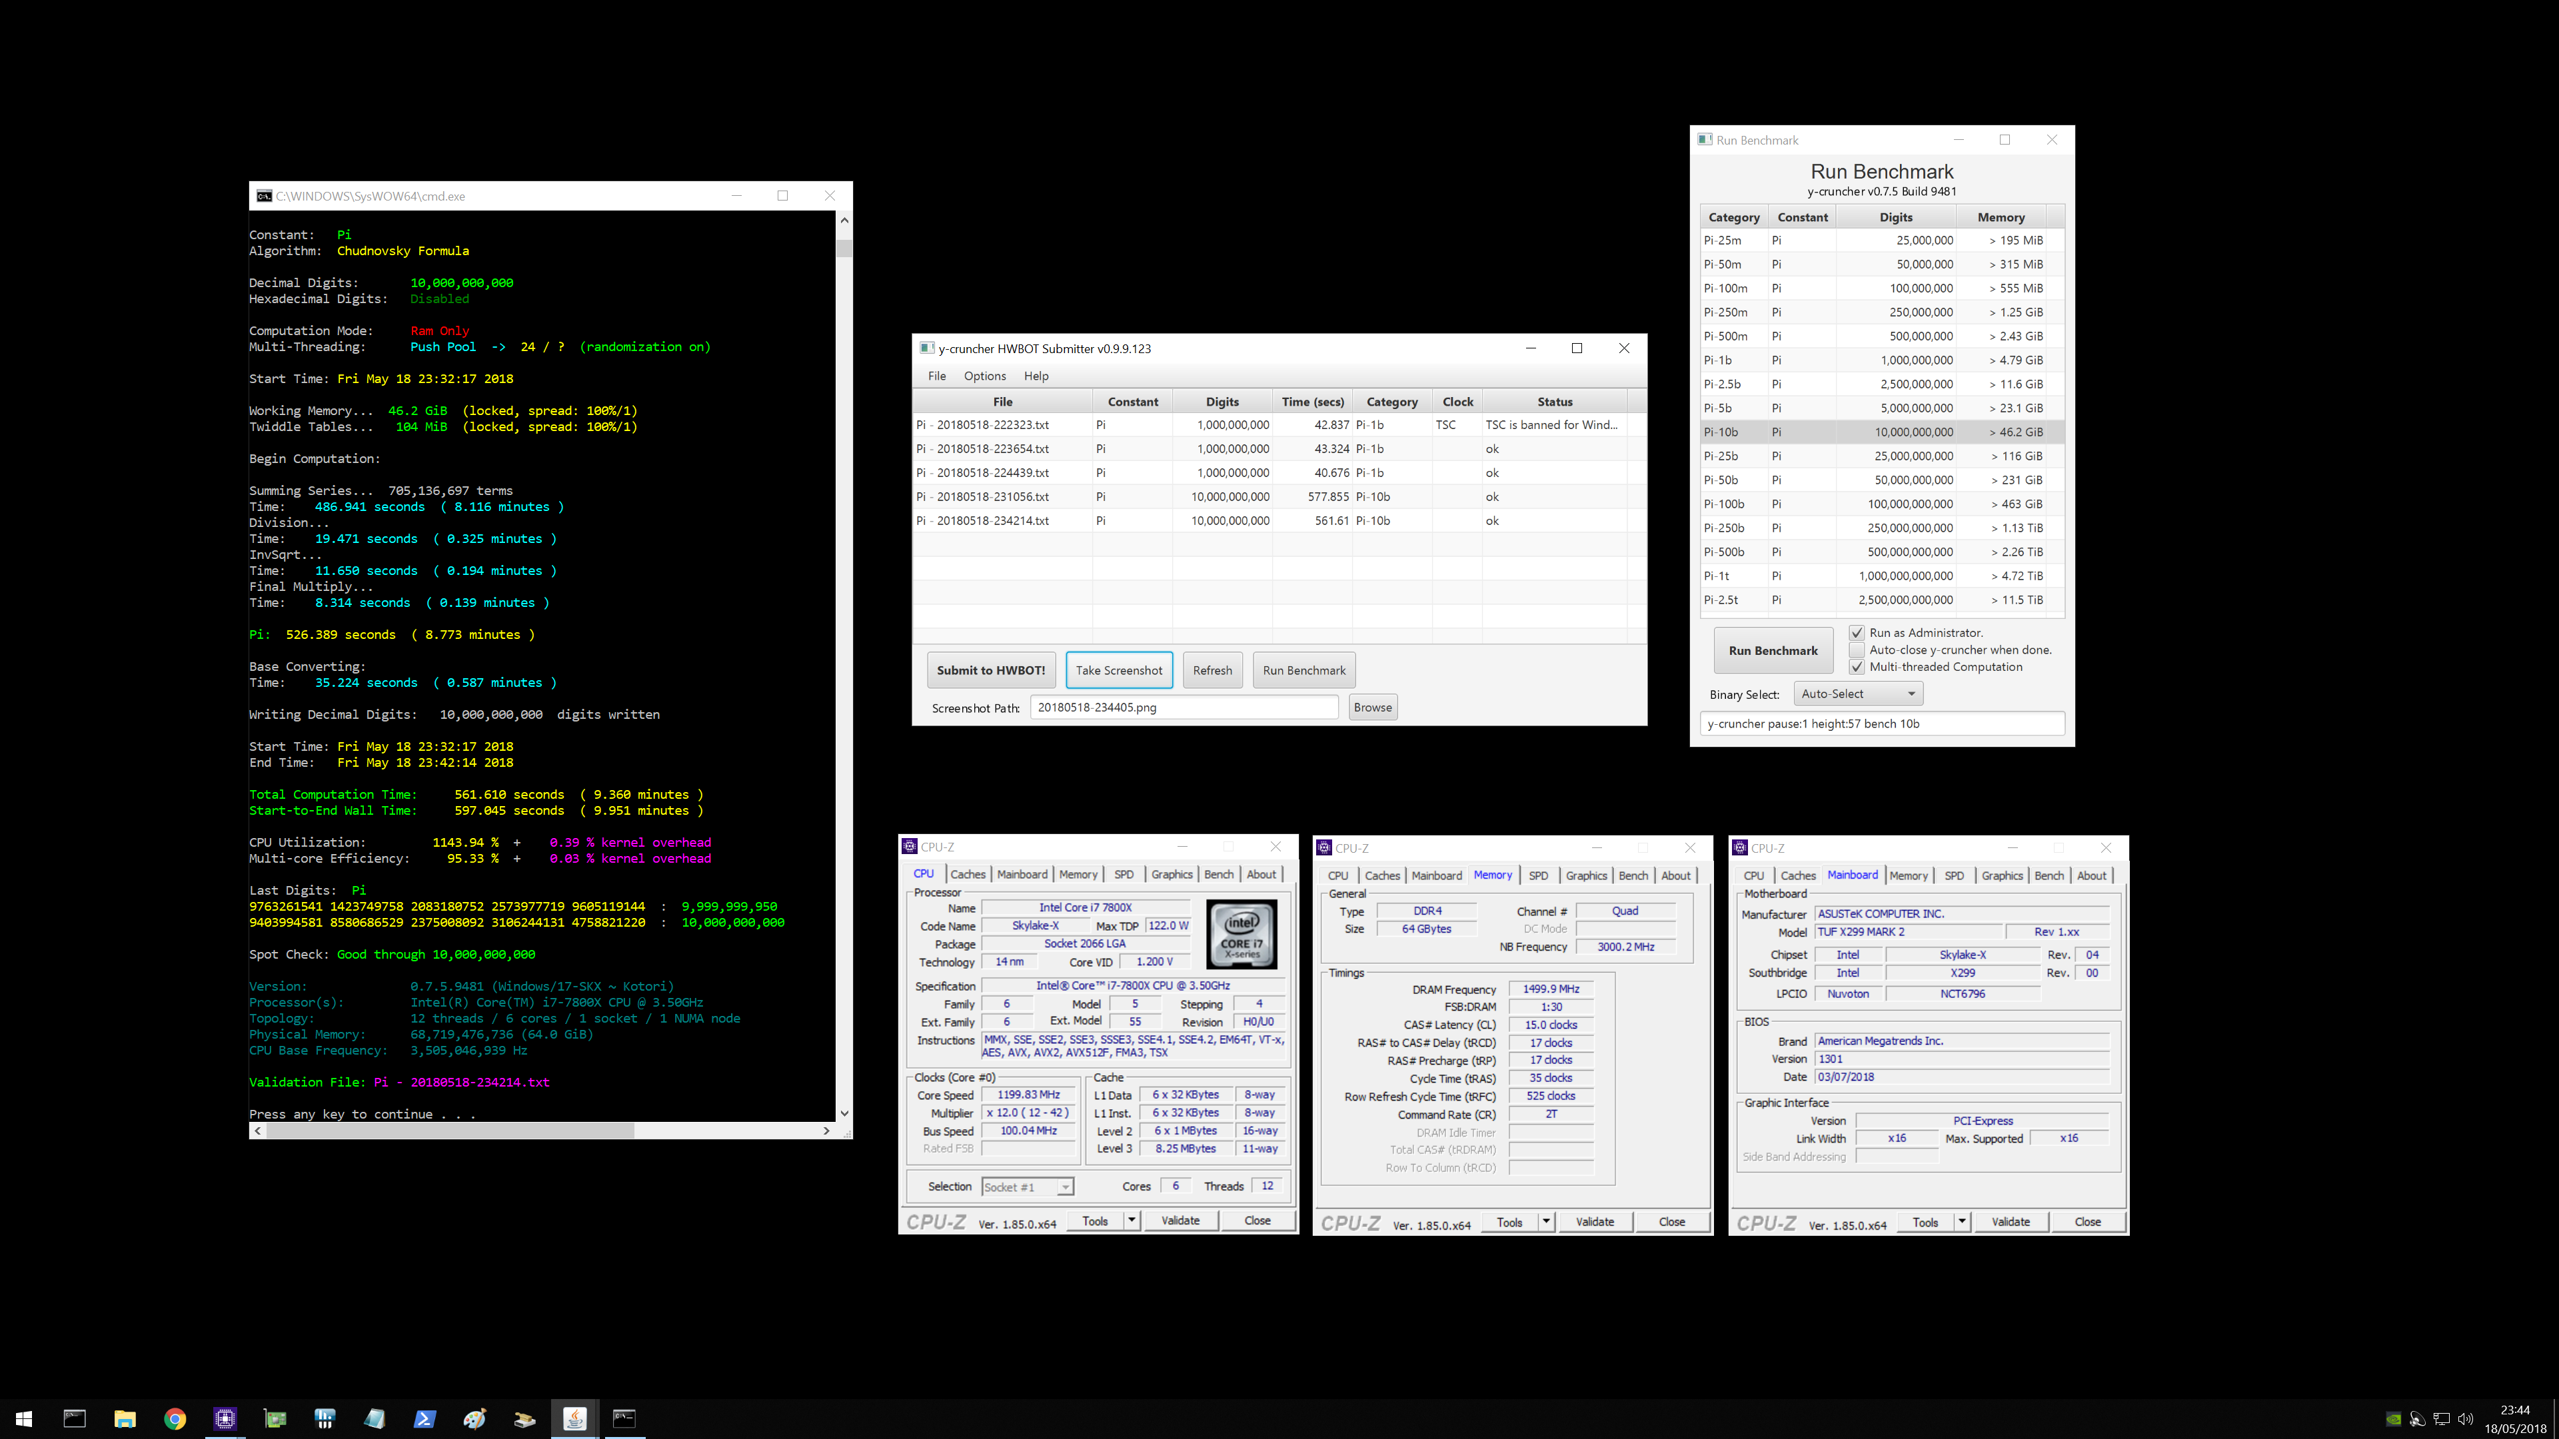The height and width of the screenshot is (1439, 2559).
Task: Expand the Tools arrow in the Mainboard-tab CPU-Z window
Action: (1962, 1222)
